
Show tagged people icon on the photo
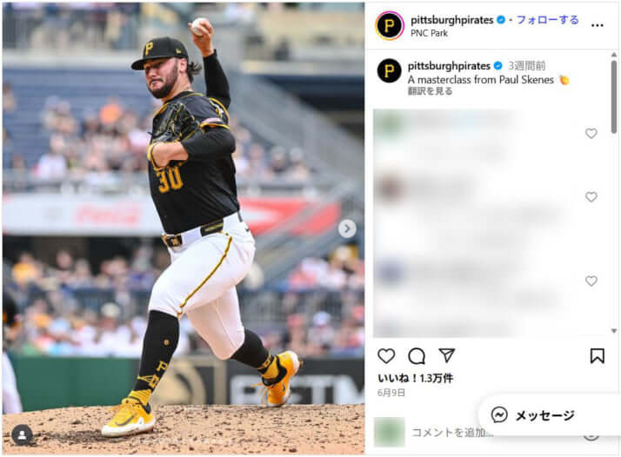[23, 434]
